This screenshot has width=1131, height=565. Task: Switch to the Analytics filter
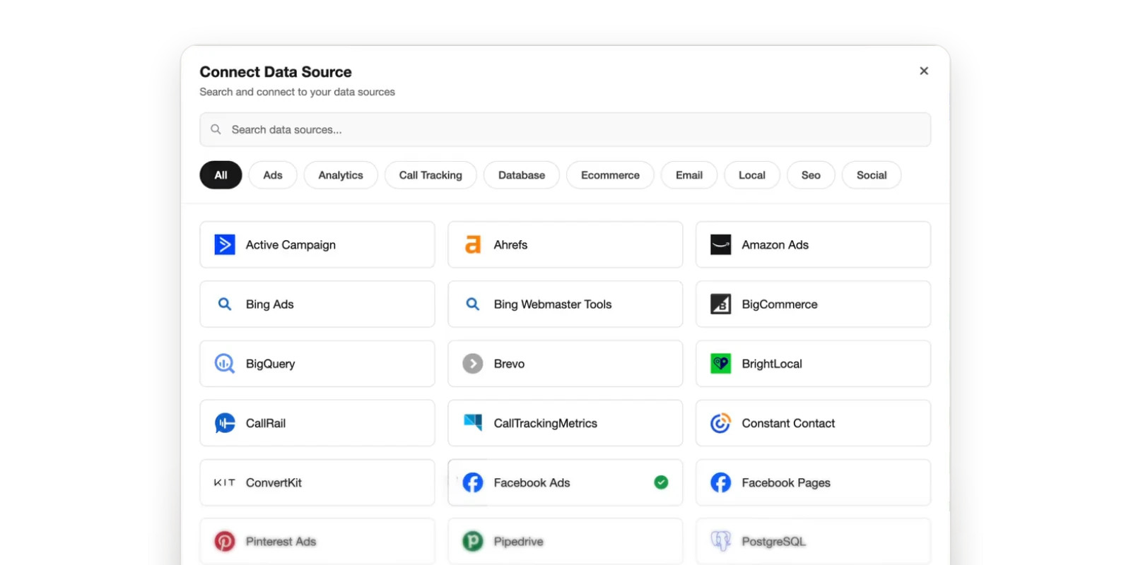point(341,175)
